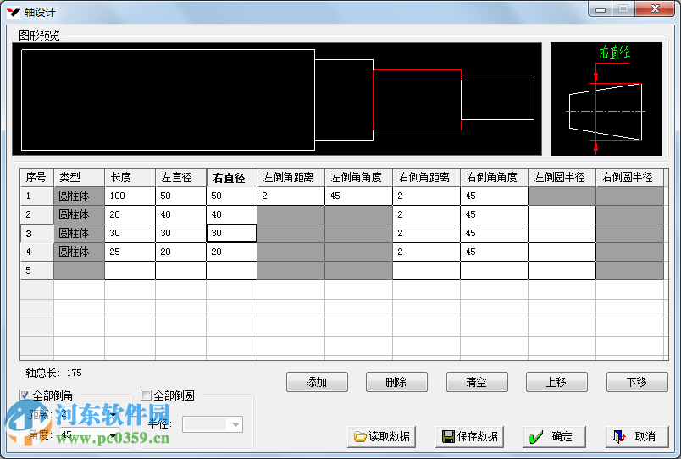Screen dimensions: 681x459
Task: Click 左倒圆半径 cell in row 2
Action: tap(562, 214)
